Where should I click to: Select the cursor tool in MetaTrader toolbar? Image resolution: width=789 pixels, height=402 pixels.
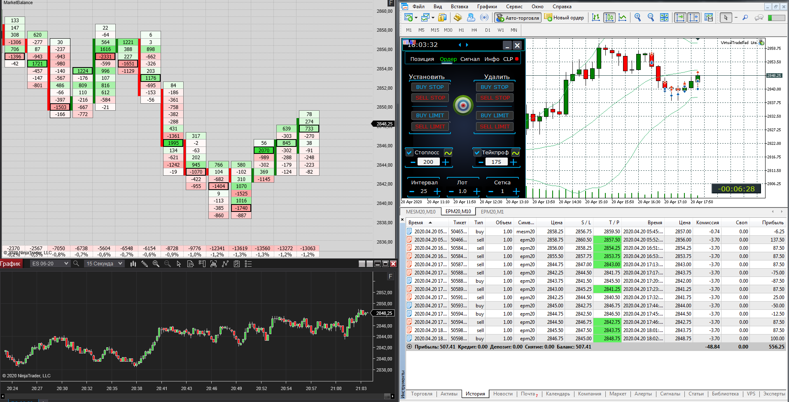726,17
